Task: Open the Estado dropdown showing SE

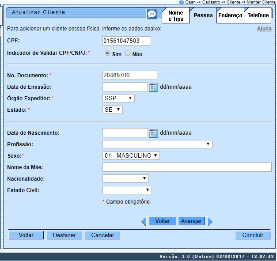Action: click(113, 110)
